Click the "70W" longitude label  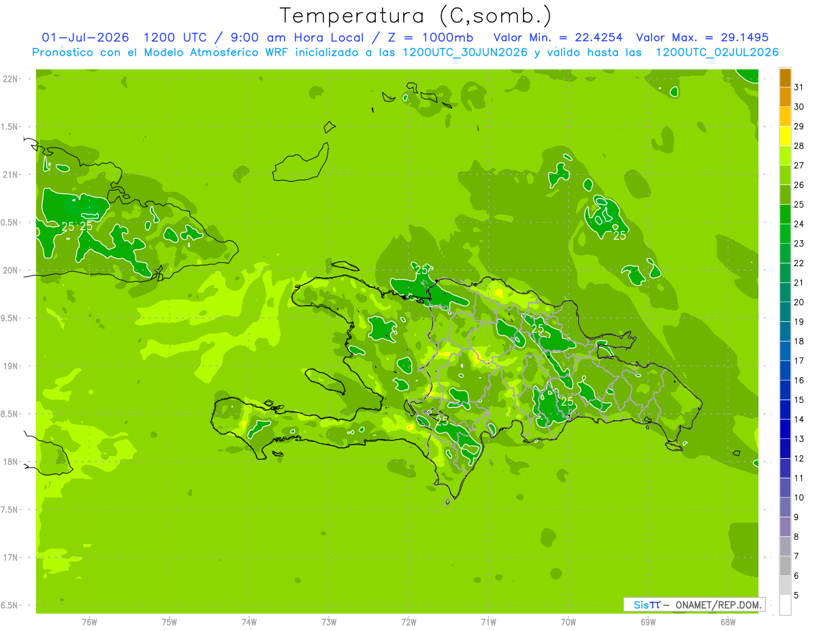click(x=568, y=622)
